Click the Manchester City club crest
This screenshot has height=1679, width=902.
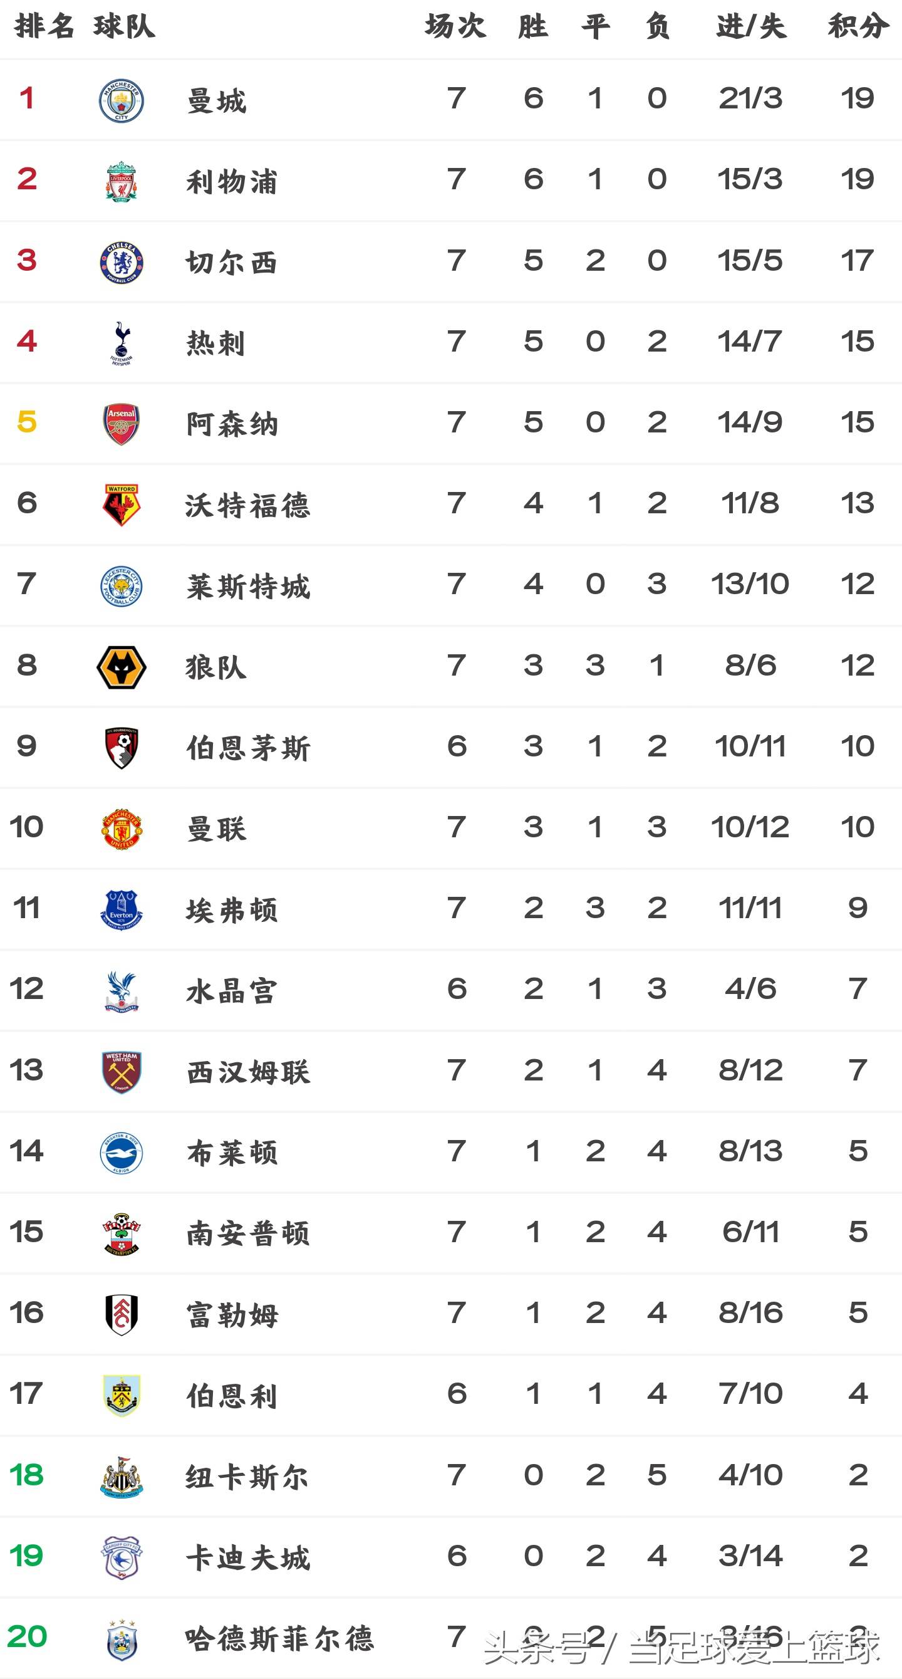[121, 100]
